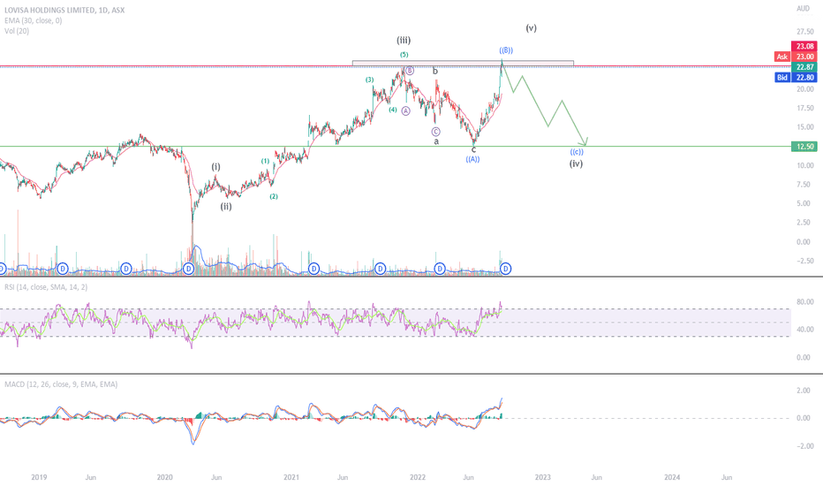The image size is (823, 486).
Task: Select the circled A wave label
Action: (x=405, y=110)
